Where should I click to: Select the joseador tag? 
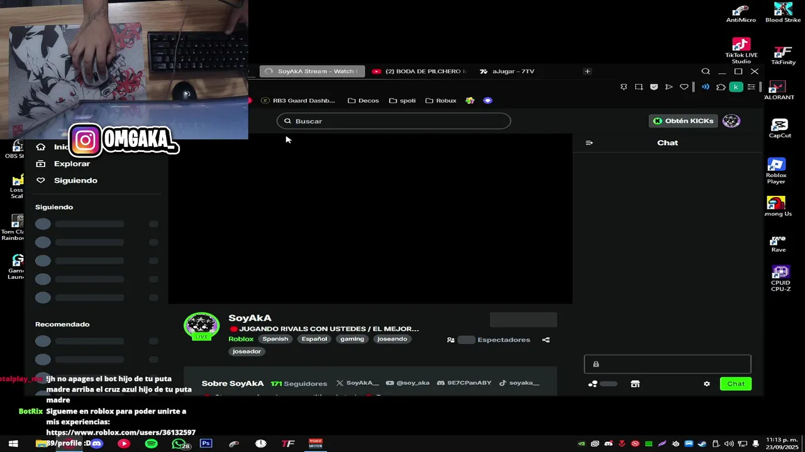pyautogui.click(x=247, y=352)
